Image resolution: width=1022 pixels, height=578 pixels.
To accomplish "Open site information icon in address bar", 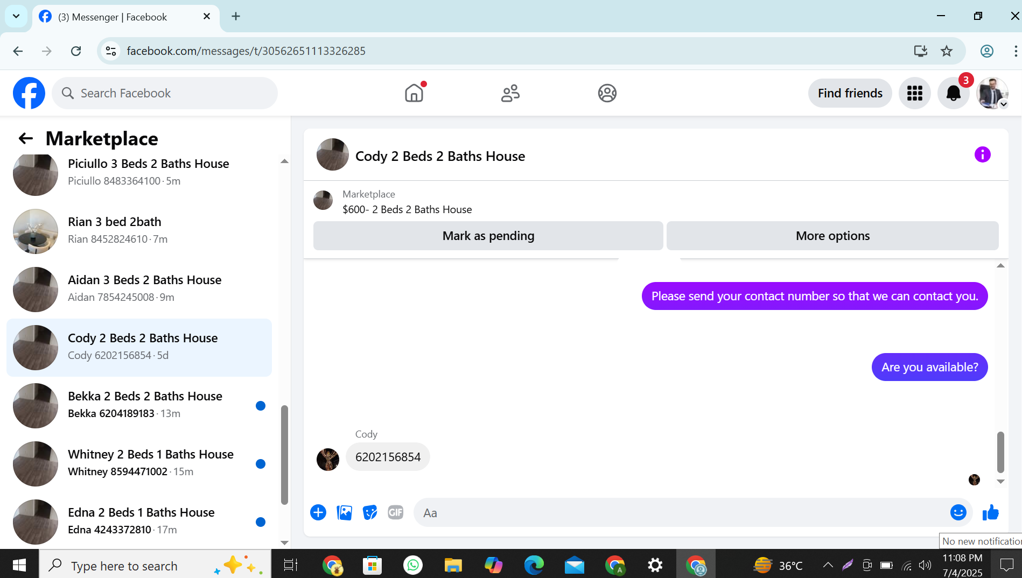I will [x=111, y=51].
